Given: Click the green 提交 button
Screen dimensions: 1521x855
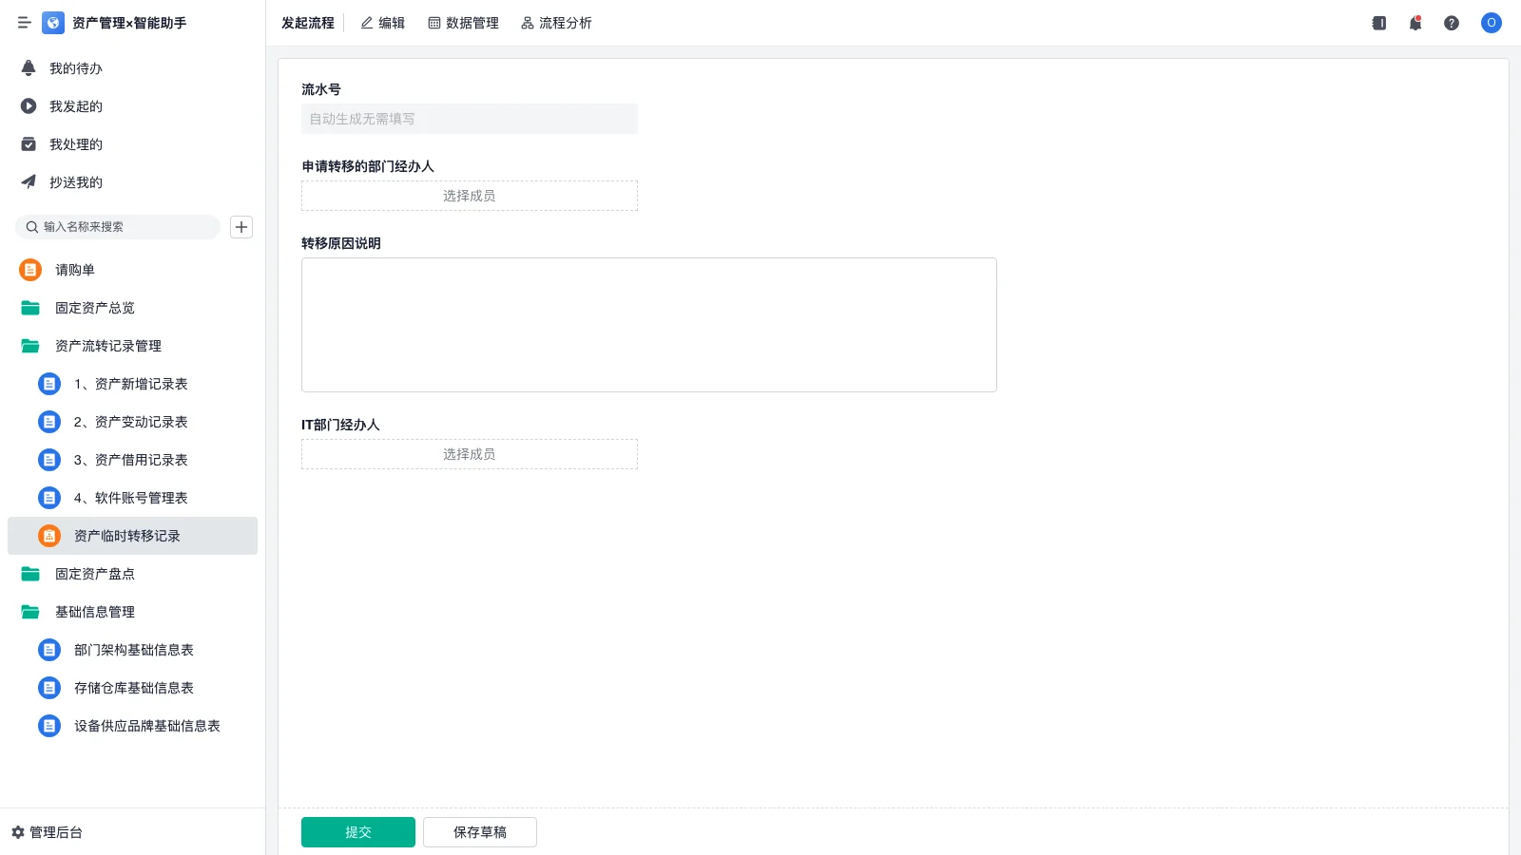Looking at the screenshot, I should pos(358,832).
